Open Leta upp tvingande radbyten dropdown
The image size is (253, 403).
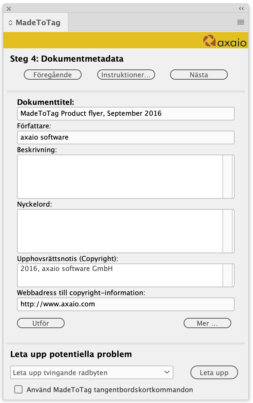(92, 372)
